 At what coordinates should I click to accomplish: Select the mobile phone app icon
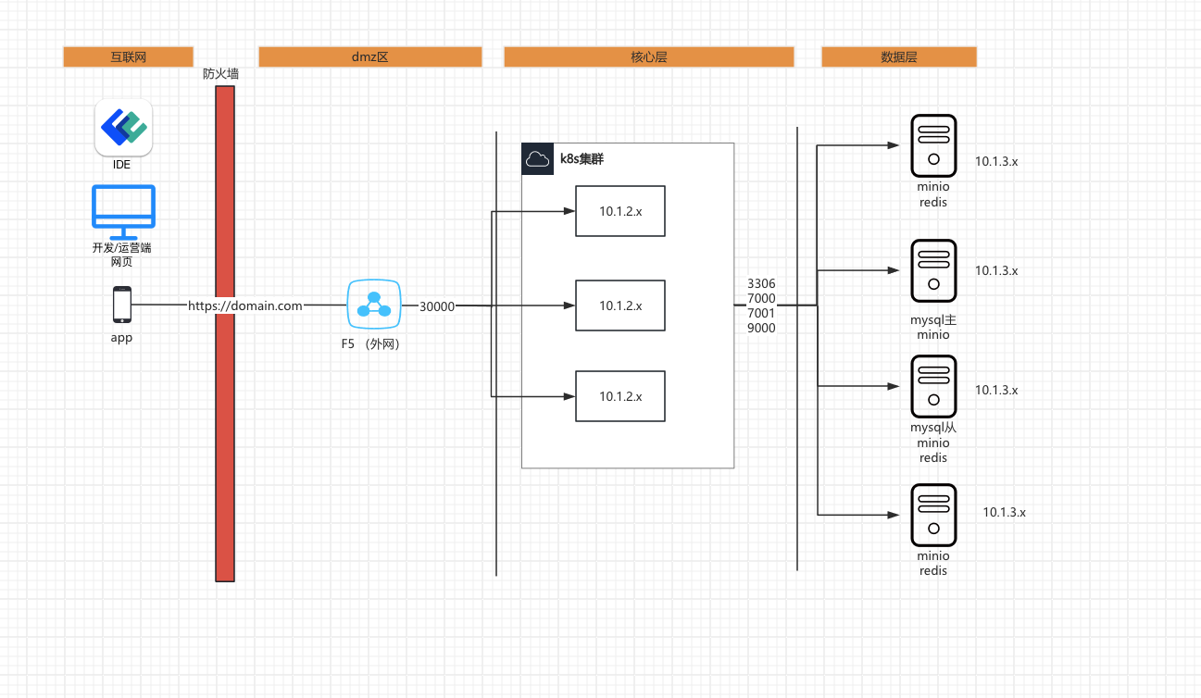tap(121, 305)
